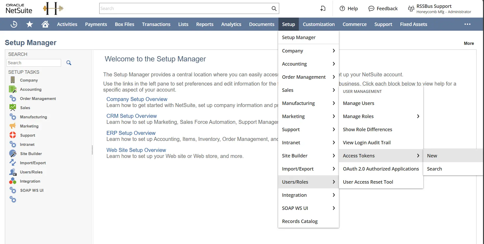Expand the Accounting submenu chevron
484x244 pixels.
click(334, 64)
